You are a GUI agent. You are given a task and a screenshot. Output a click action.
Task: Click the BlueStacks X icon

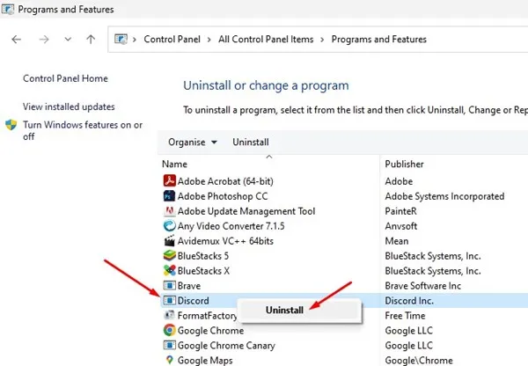pyautogui.click(x=169, y=270)
